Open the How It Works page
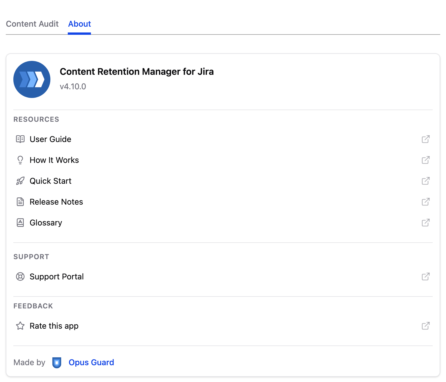 54,160
